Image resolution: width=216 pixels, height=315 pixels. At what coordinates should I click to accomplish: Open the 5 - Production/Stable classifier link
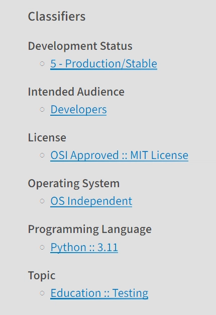pyautogui.click(x=103, y=64)
